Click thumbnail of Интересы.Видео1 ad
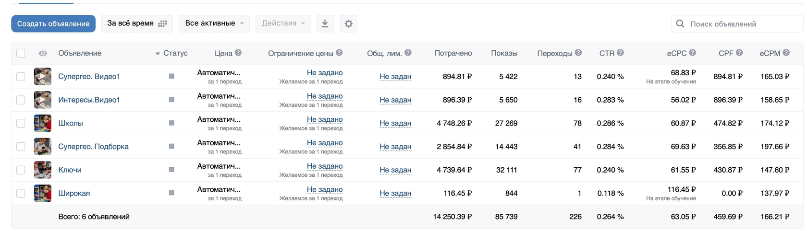Viewport: 807px width, 231px height. click(43, 100)
